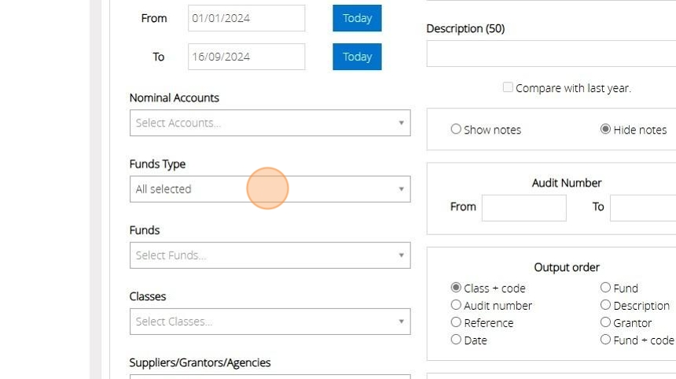Enable Compare with last year checkbox

tap(508, 87)
